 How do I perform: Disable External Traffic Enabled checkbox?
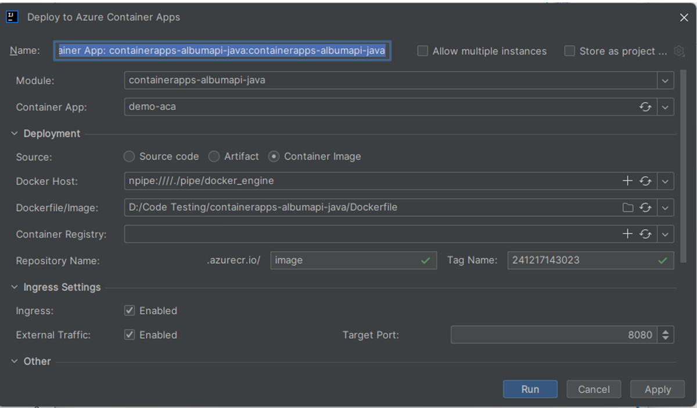point(130,335)
